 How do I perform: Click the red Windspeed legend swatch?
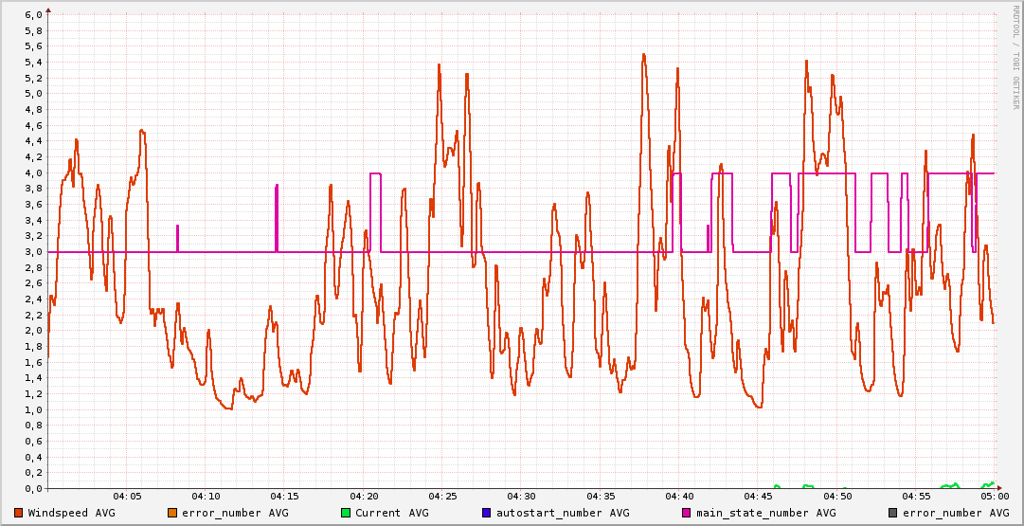pos(19,513)
